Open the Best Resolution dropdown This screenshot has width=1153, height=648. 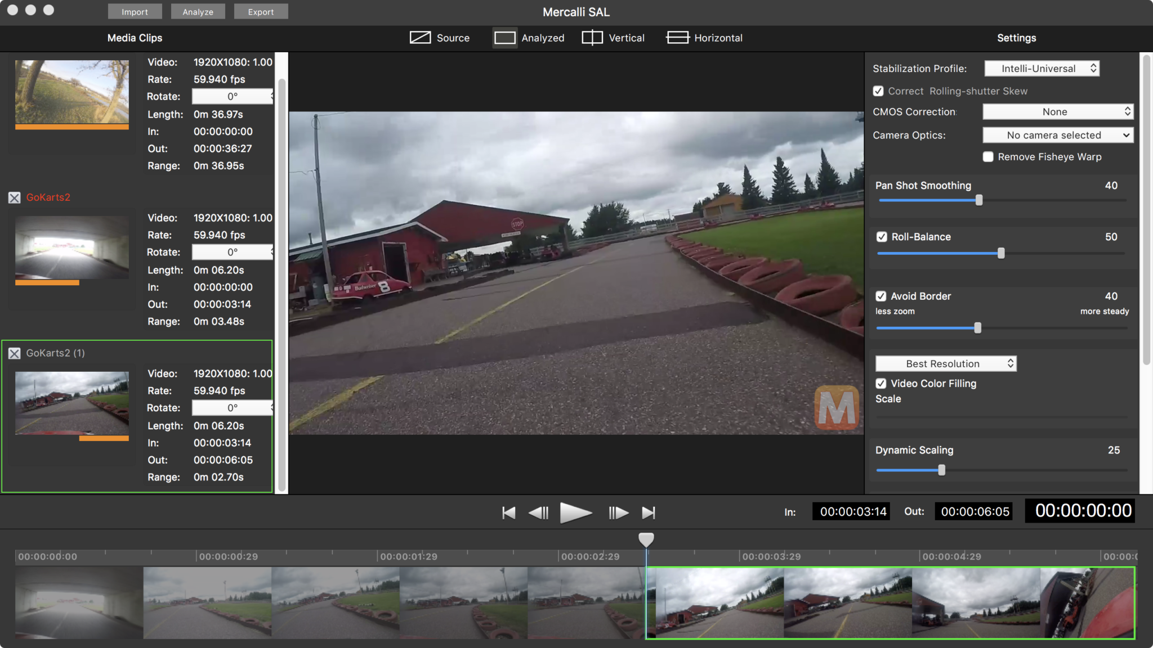(946, 364)
